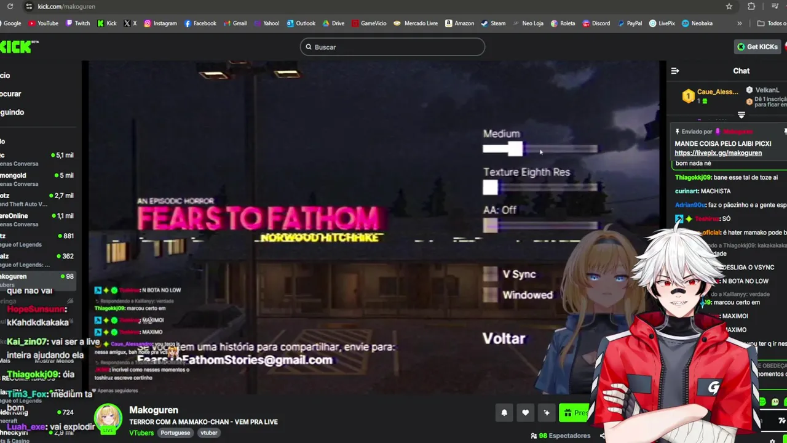Collapse the chat leaderboard with the down arrow
This screenshot has width=787, height=443.
click(742, 115)
